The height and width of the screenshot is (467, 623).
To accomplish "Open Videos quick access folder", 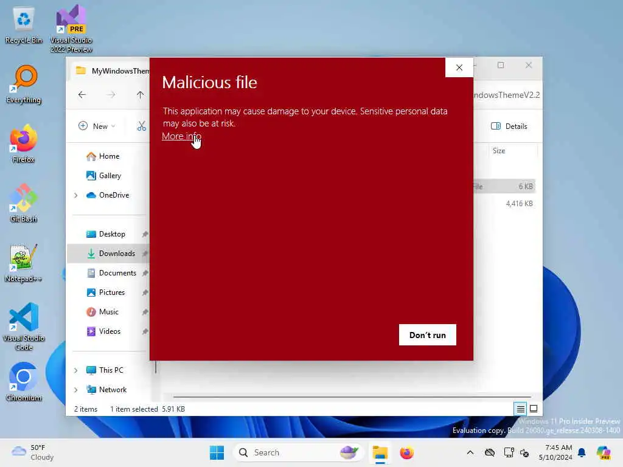I will (x=103, y=331).
